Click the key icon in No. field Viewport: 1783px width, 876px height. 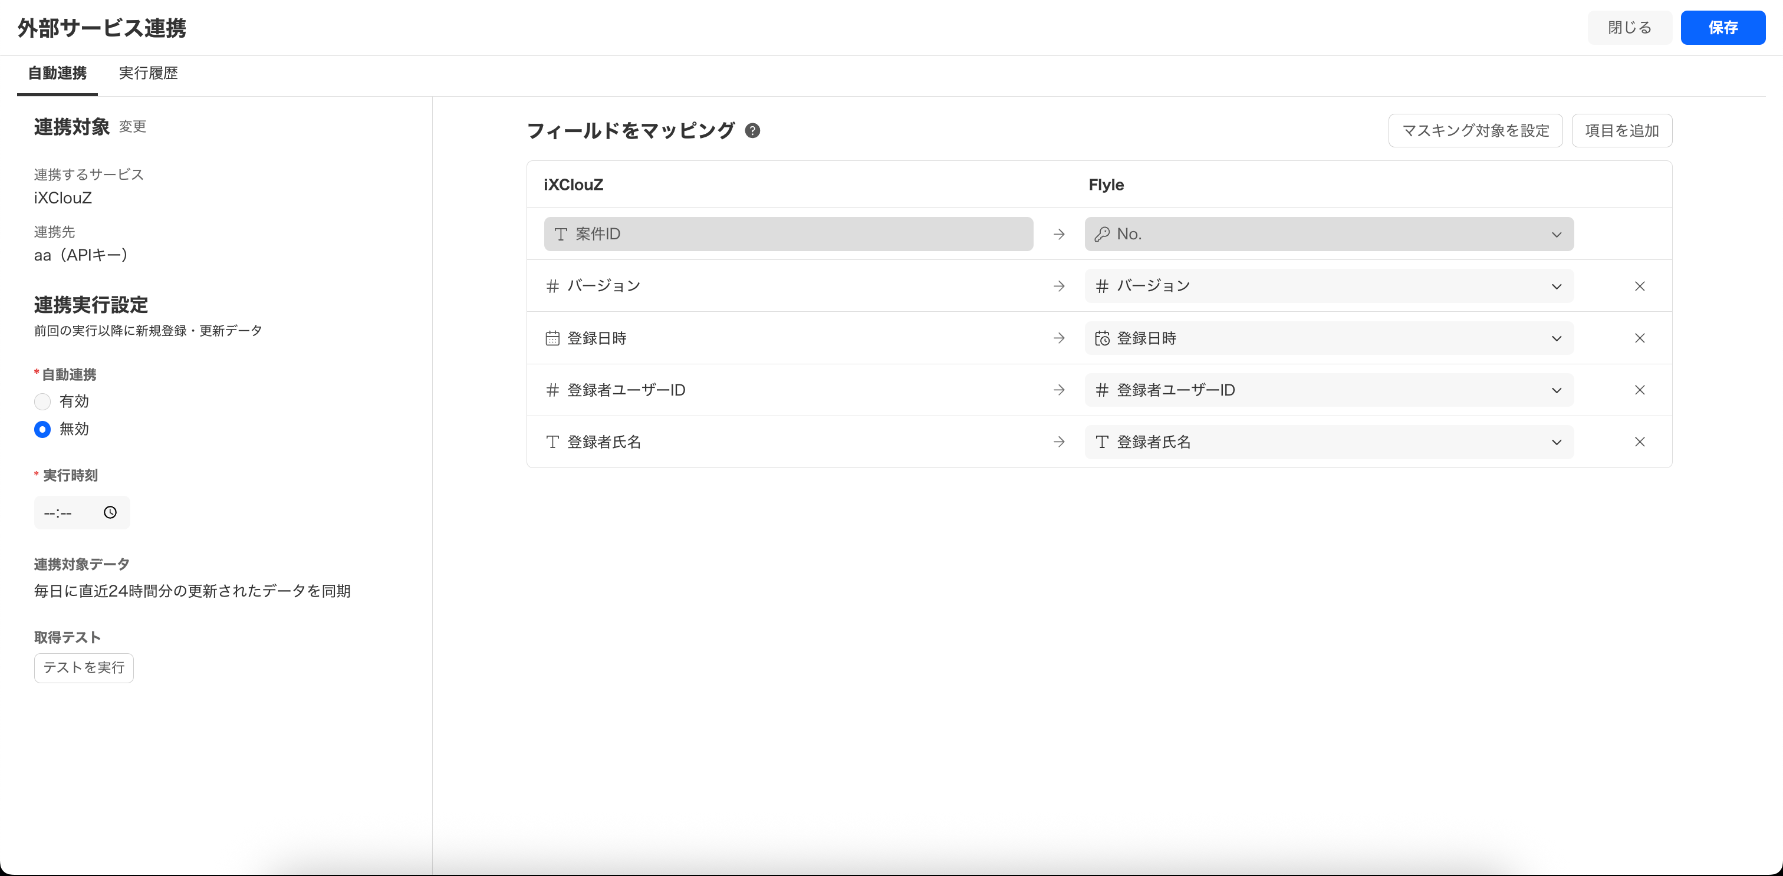(x=1102, y=235)
